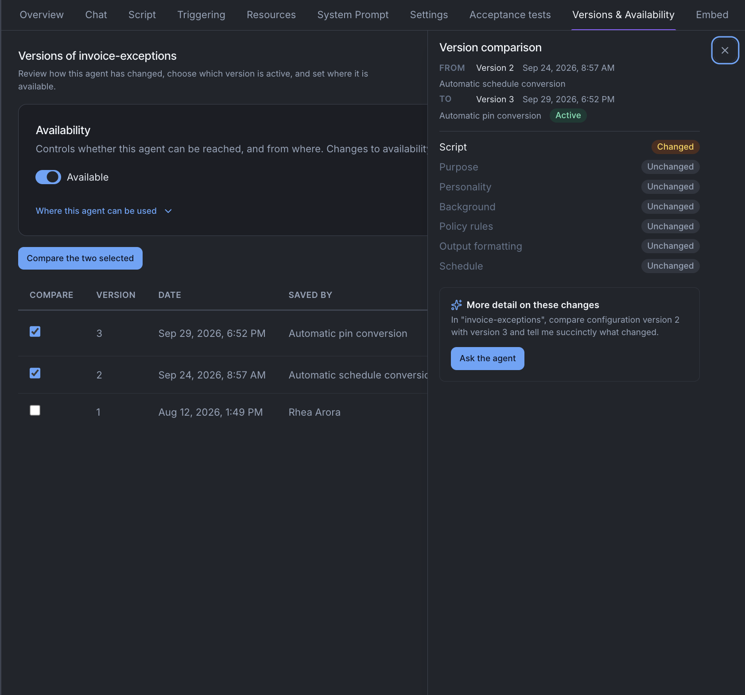Click the Purpose row label

point(459,167)
